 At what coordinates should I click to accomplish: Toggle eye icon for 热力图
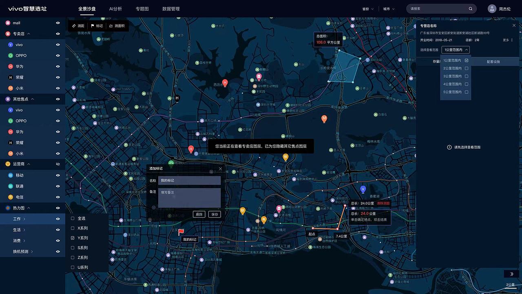click(58, 208)
